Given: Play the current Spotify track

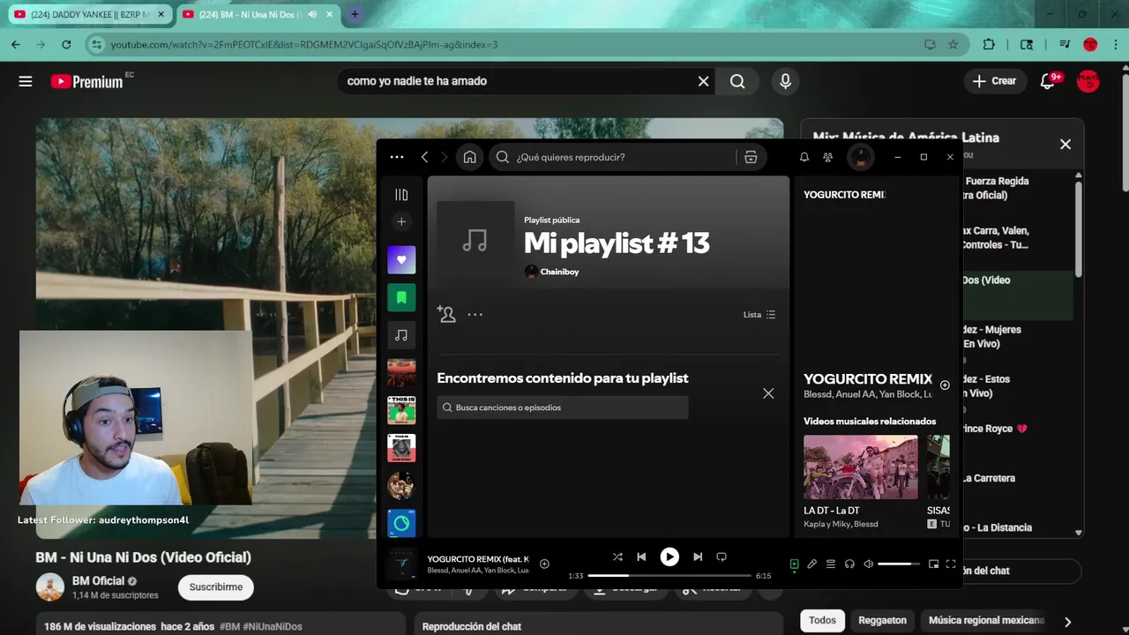Looking at the screenshot, I should click(x=669, y=557).
